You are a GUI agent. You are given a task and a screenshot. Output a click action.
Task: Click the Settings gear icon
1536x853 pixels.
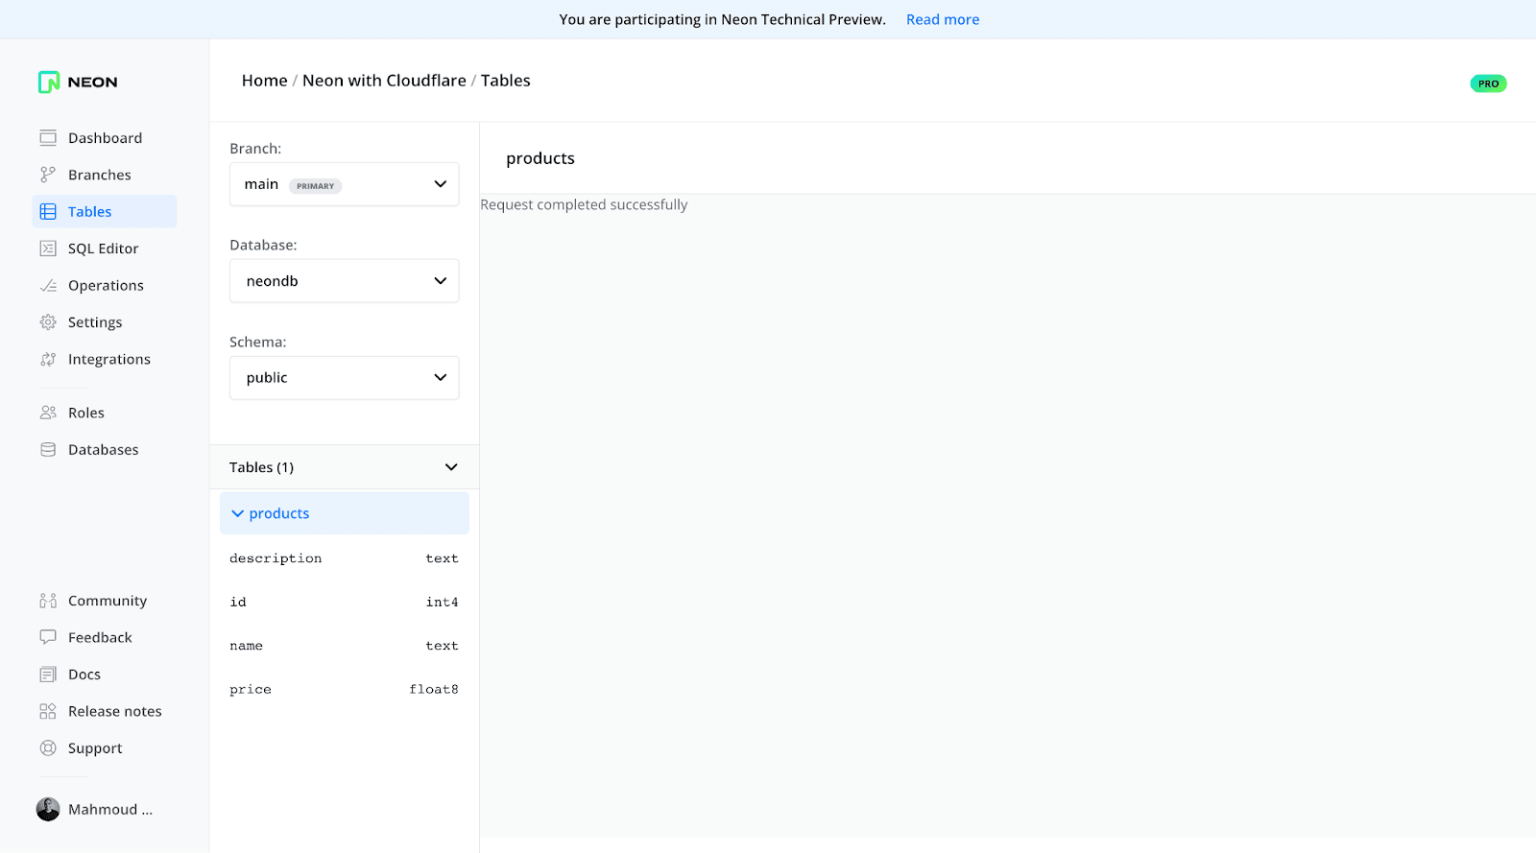48,322
